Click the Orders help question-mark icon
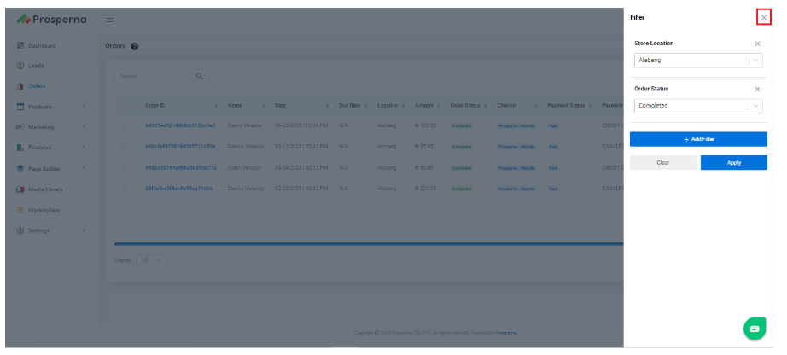The width and height of the screenshot is (787, 355). pyautogui.click(x=135, y=46)
